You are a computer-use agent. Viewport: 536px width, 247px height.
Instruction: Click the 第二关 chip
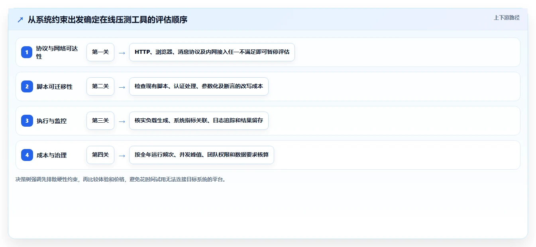coord(100,86)
